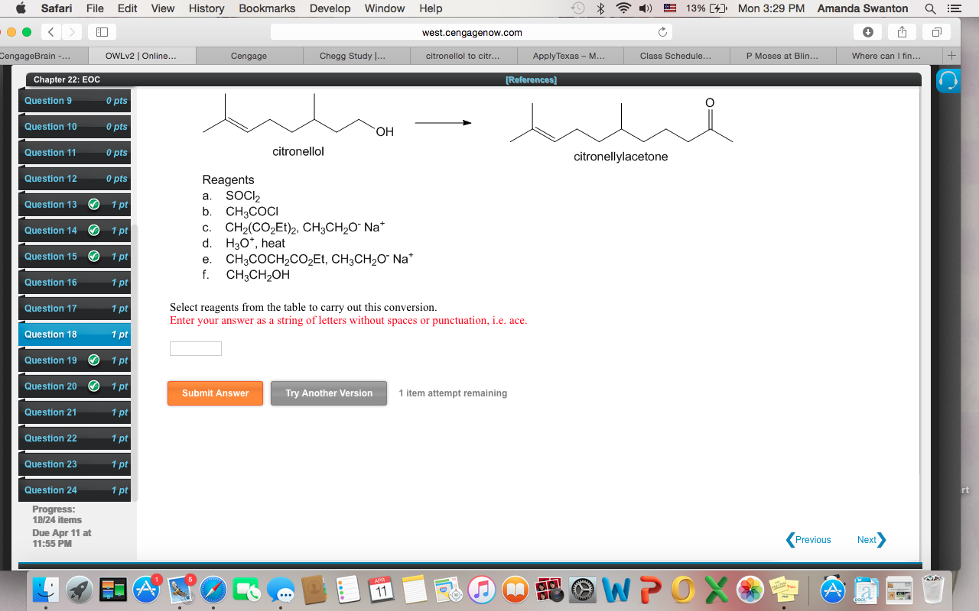Click the green checkmark beside Question 13
The image size is (979, 611).
click(x=94, y=204)
